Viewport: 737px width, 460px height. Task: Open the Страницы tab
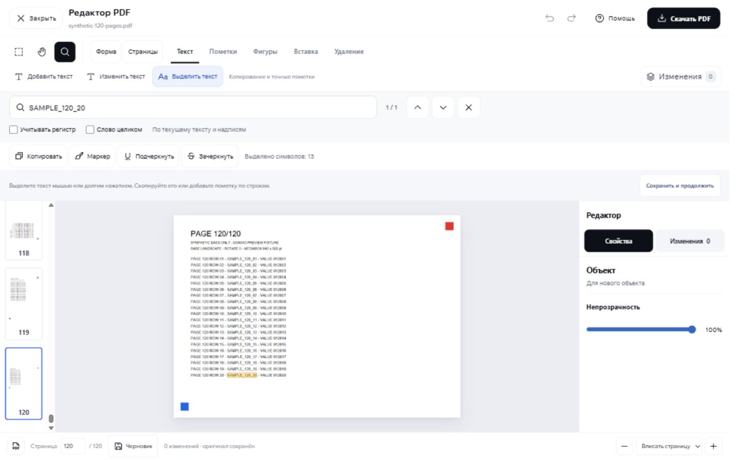[x=143, y=52]
